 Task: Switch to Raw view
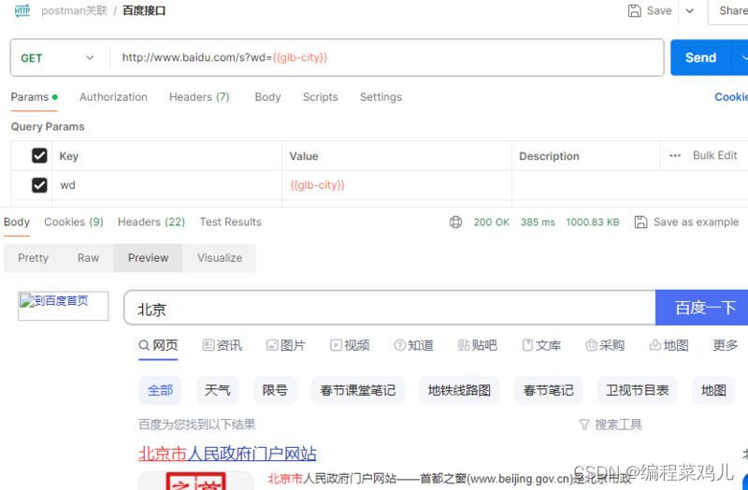(x=88, y=258)
